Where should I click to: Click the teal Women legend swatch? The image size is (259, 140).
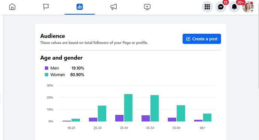(47, 74)
